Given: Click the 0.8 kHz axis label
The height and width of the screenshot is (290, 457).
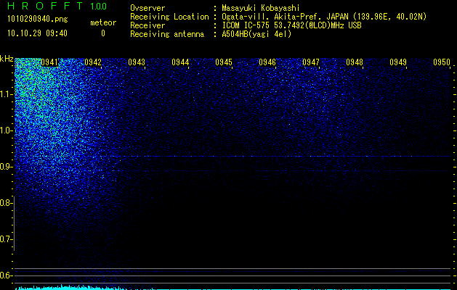Looking at the screenshot, I should (x=6, y=203).
